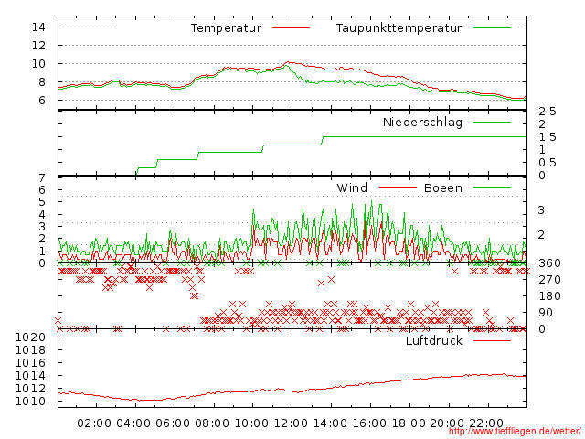Select the green Taupunkttemperatur legend line
Image resolution: width=585 pixels, height=439 pixels.
click(x=492, y=28)
